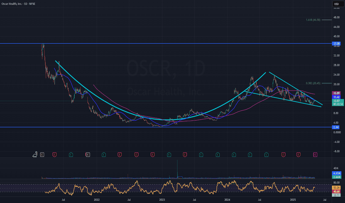Open the magenta May 2025 earnings marker
Image resolution: width=345 pixels, height=203 pixels.
(x=315, y=155)
